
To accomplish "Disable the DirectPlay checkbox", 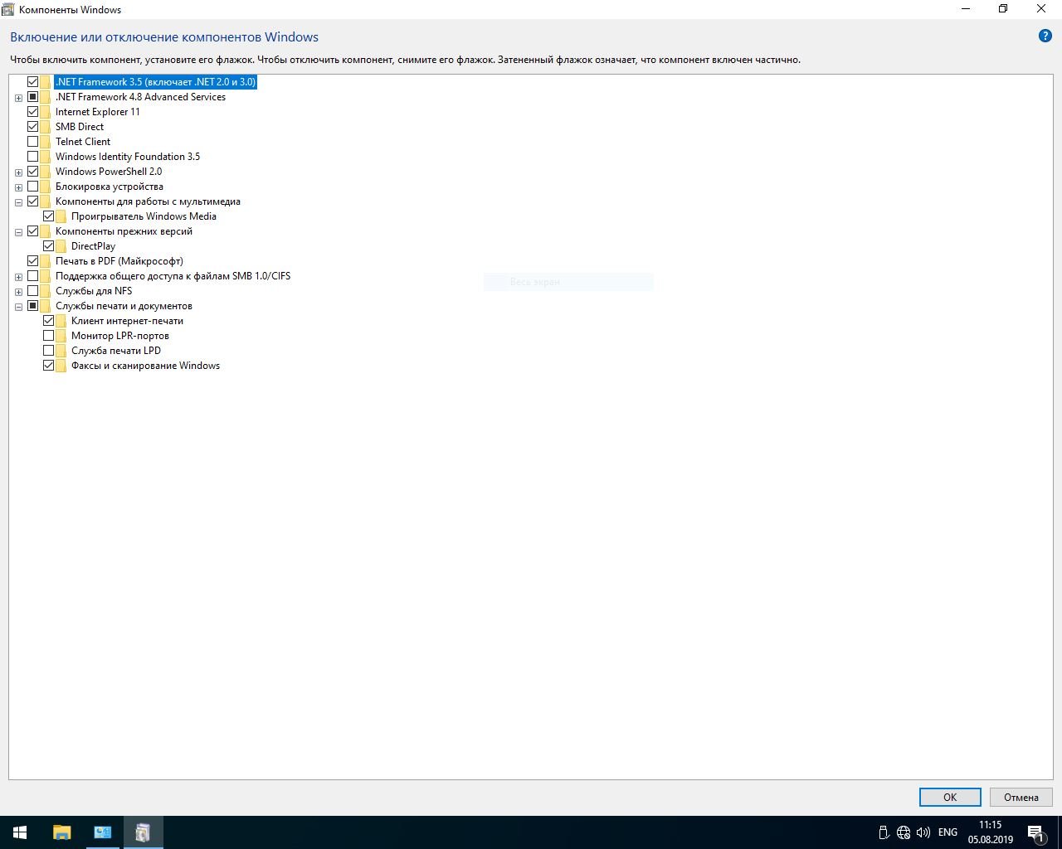I will (x=49, y=246).
